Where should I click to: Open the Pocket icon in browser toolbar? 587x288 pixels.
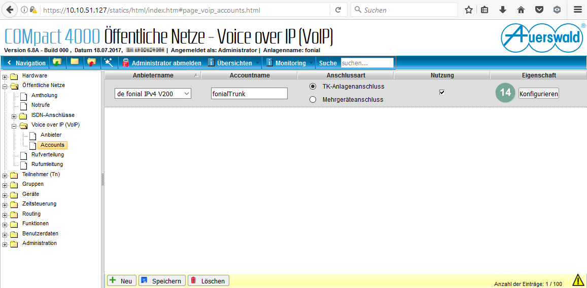coord(539,10)
